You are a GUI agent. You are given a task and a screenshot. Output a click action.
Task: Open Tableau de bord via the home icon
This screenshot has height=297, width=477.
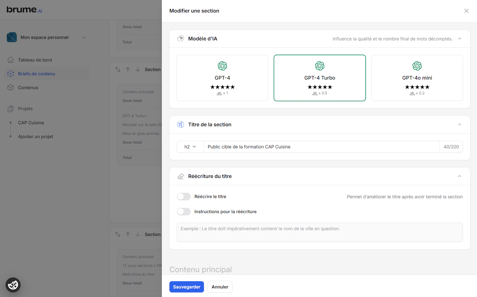pyautogui.click(x=11, y=60)
